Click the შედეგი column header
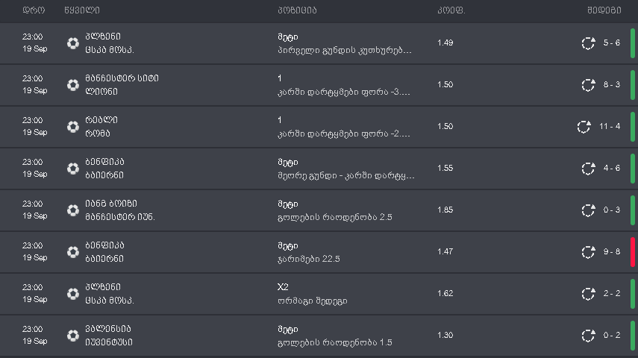The width and height of the screenshot is (638, 358). point(604,10)
